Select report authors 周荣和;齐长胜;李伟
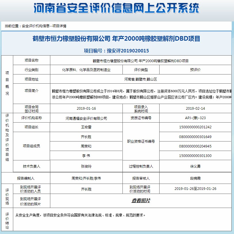 point(86,178)
